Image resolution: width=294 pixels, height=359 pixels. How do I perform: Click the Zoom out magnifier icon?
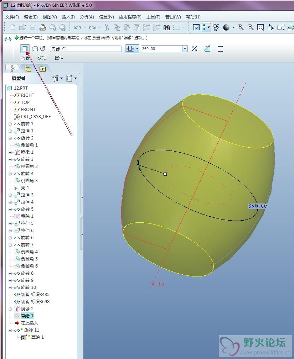[251, 27]
